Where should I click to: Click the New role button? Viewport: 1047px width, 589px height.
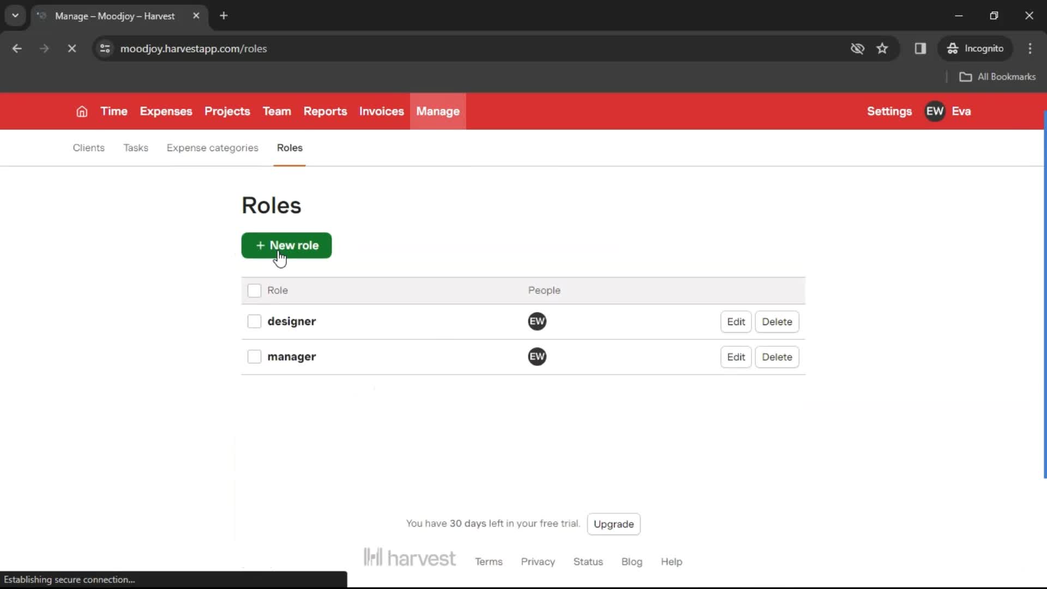pos(287,245)
